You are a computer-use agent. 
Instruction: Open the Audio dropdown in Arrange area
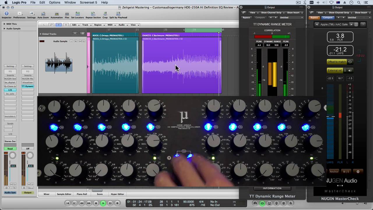[123, 25]
